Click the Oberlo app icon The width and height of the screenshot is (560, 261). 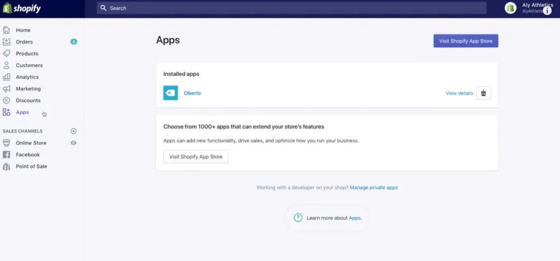[x=171, y=93]
